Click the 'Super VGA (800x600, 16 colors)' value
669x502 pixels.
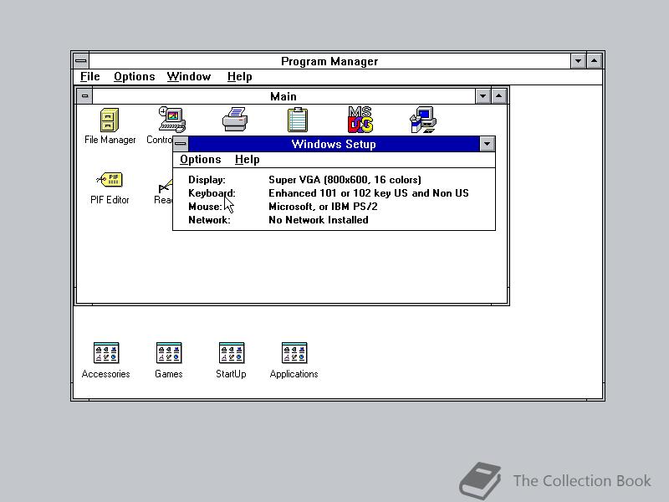coord(345,180)
